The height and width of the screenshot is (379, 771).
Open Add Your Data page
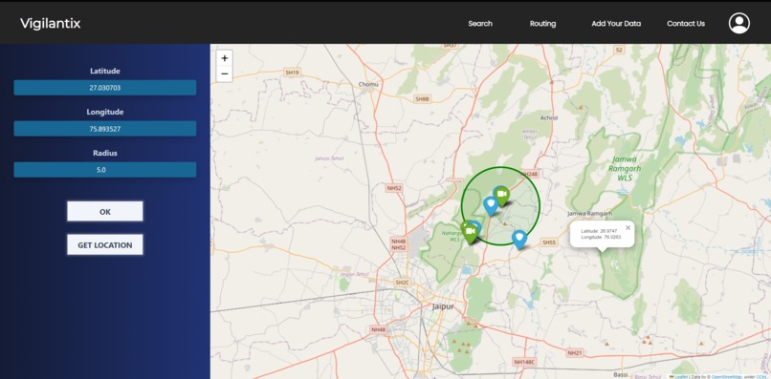616,24
